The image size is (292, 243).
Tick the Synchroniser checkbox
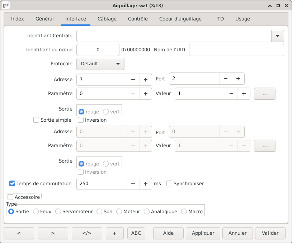coord(169,183)
